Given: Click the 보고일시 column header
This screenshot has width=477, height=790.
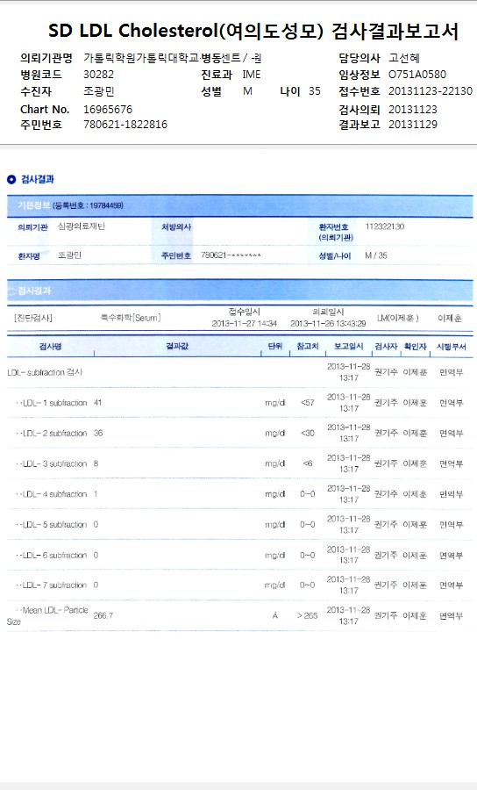Looking at the screenshot, I should [348, 347].
